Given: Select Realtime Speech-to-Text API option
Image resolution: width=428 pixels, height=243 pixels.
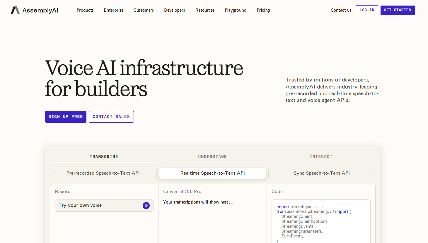Looking at the screenshot, I should tap(212, 173).
